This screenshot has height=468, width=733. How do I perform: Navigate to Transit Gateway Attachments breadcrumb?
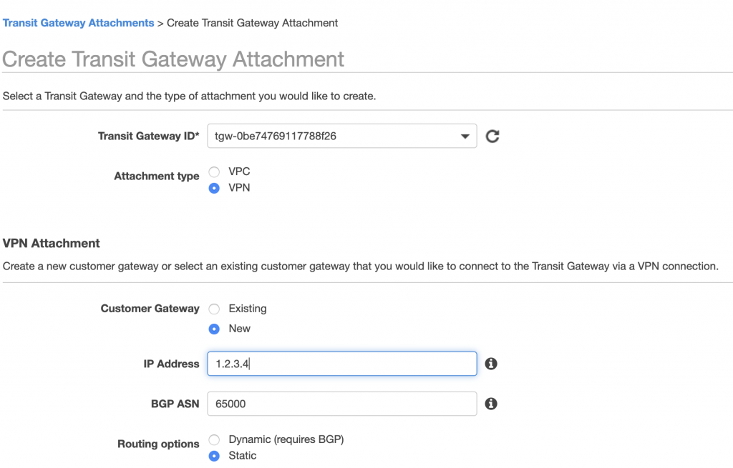[x=78, y=22]
